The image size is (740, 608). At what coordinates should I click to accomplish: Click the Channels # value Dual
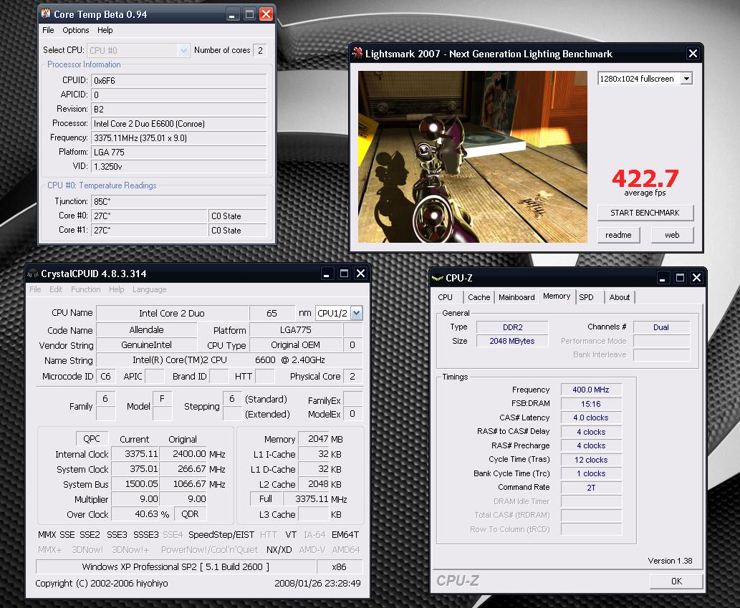click(661, 327)
